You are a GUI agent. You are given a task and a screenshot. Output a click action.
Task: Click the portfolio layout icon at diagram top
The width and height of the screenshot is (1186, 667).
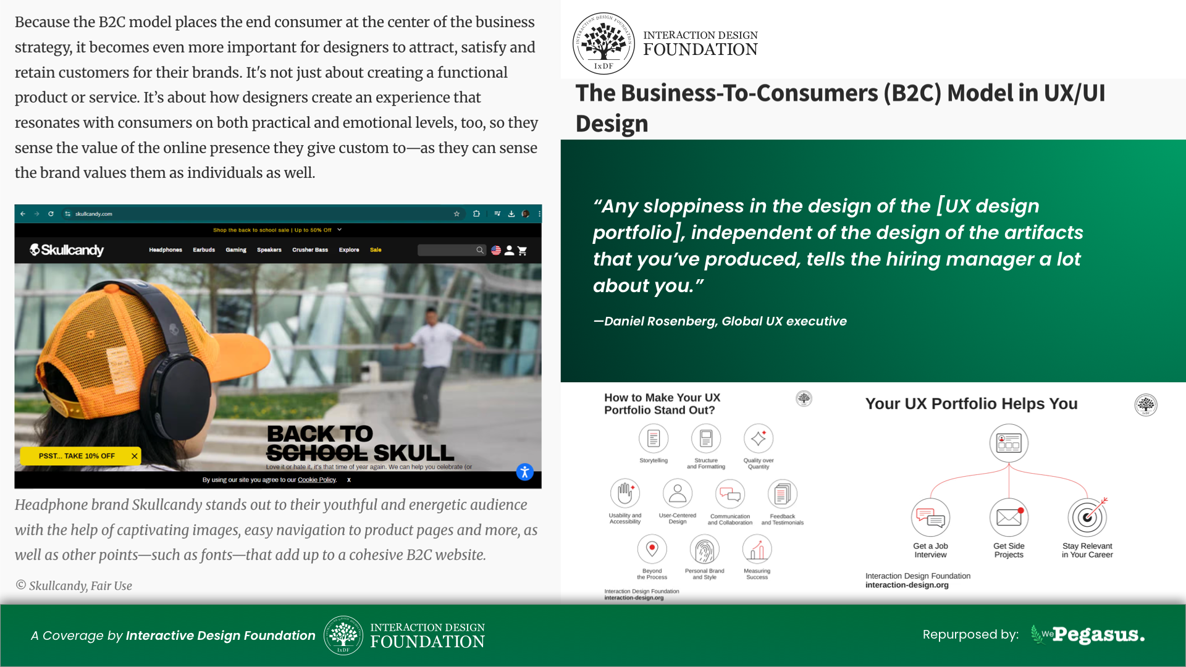[x=1009, y=443]
